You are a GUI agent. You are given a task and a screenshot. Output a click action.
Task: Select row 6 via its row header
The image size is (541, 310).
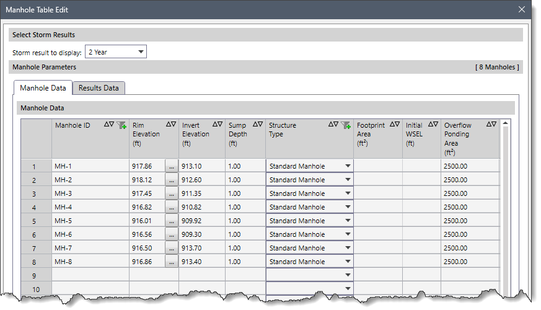pos(35,234)
